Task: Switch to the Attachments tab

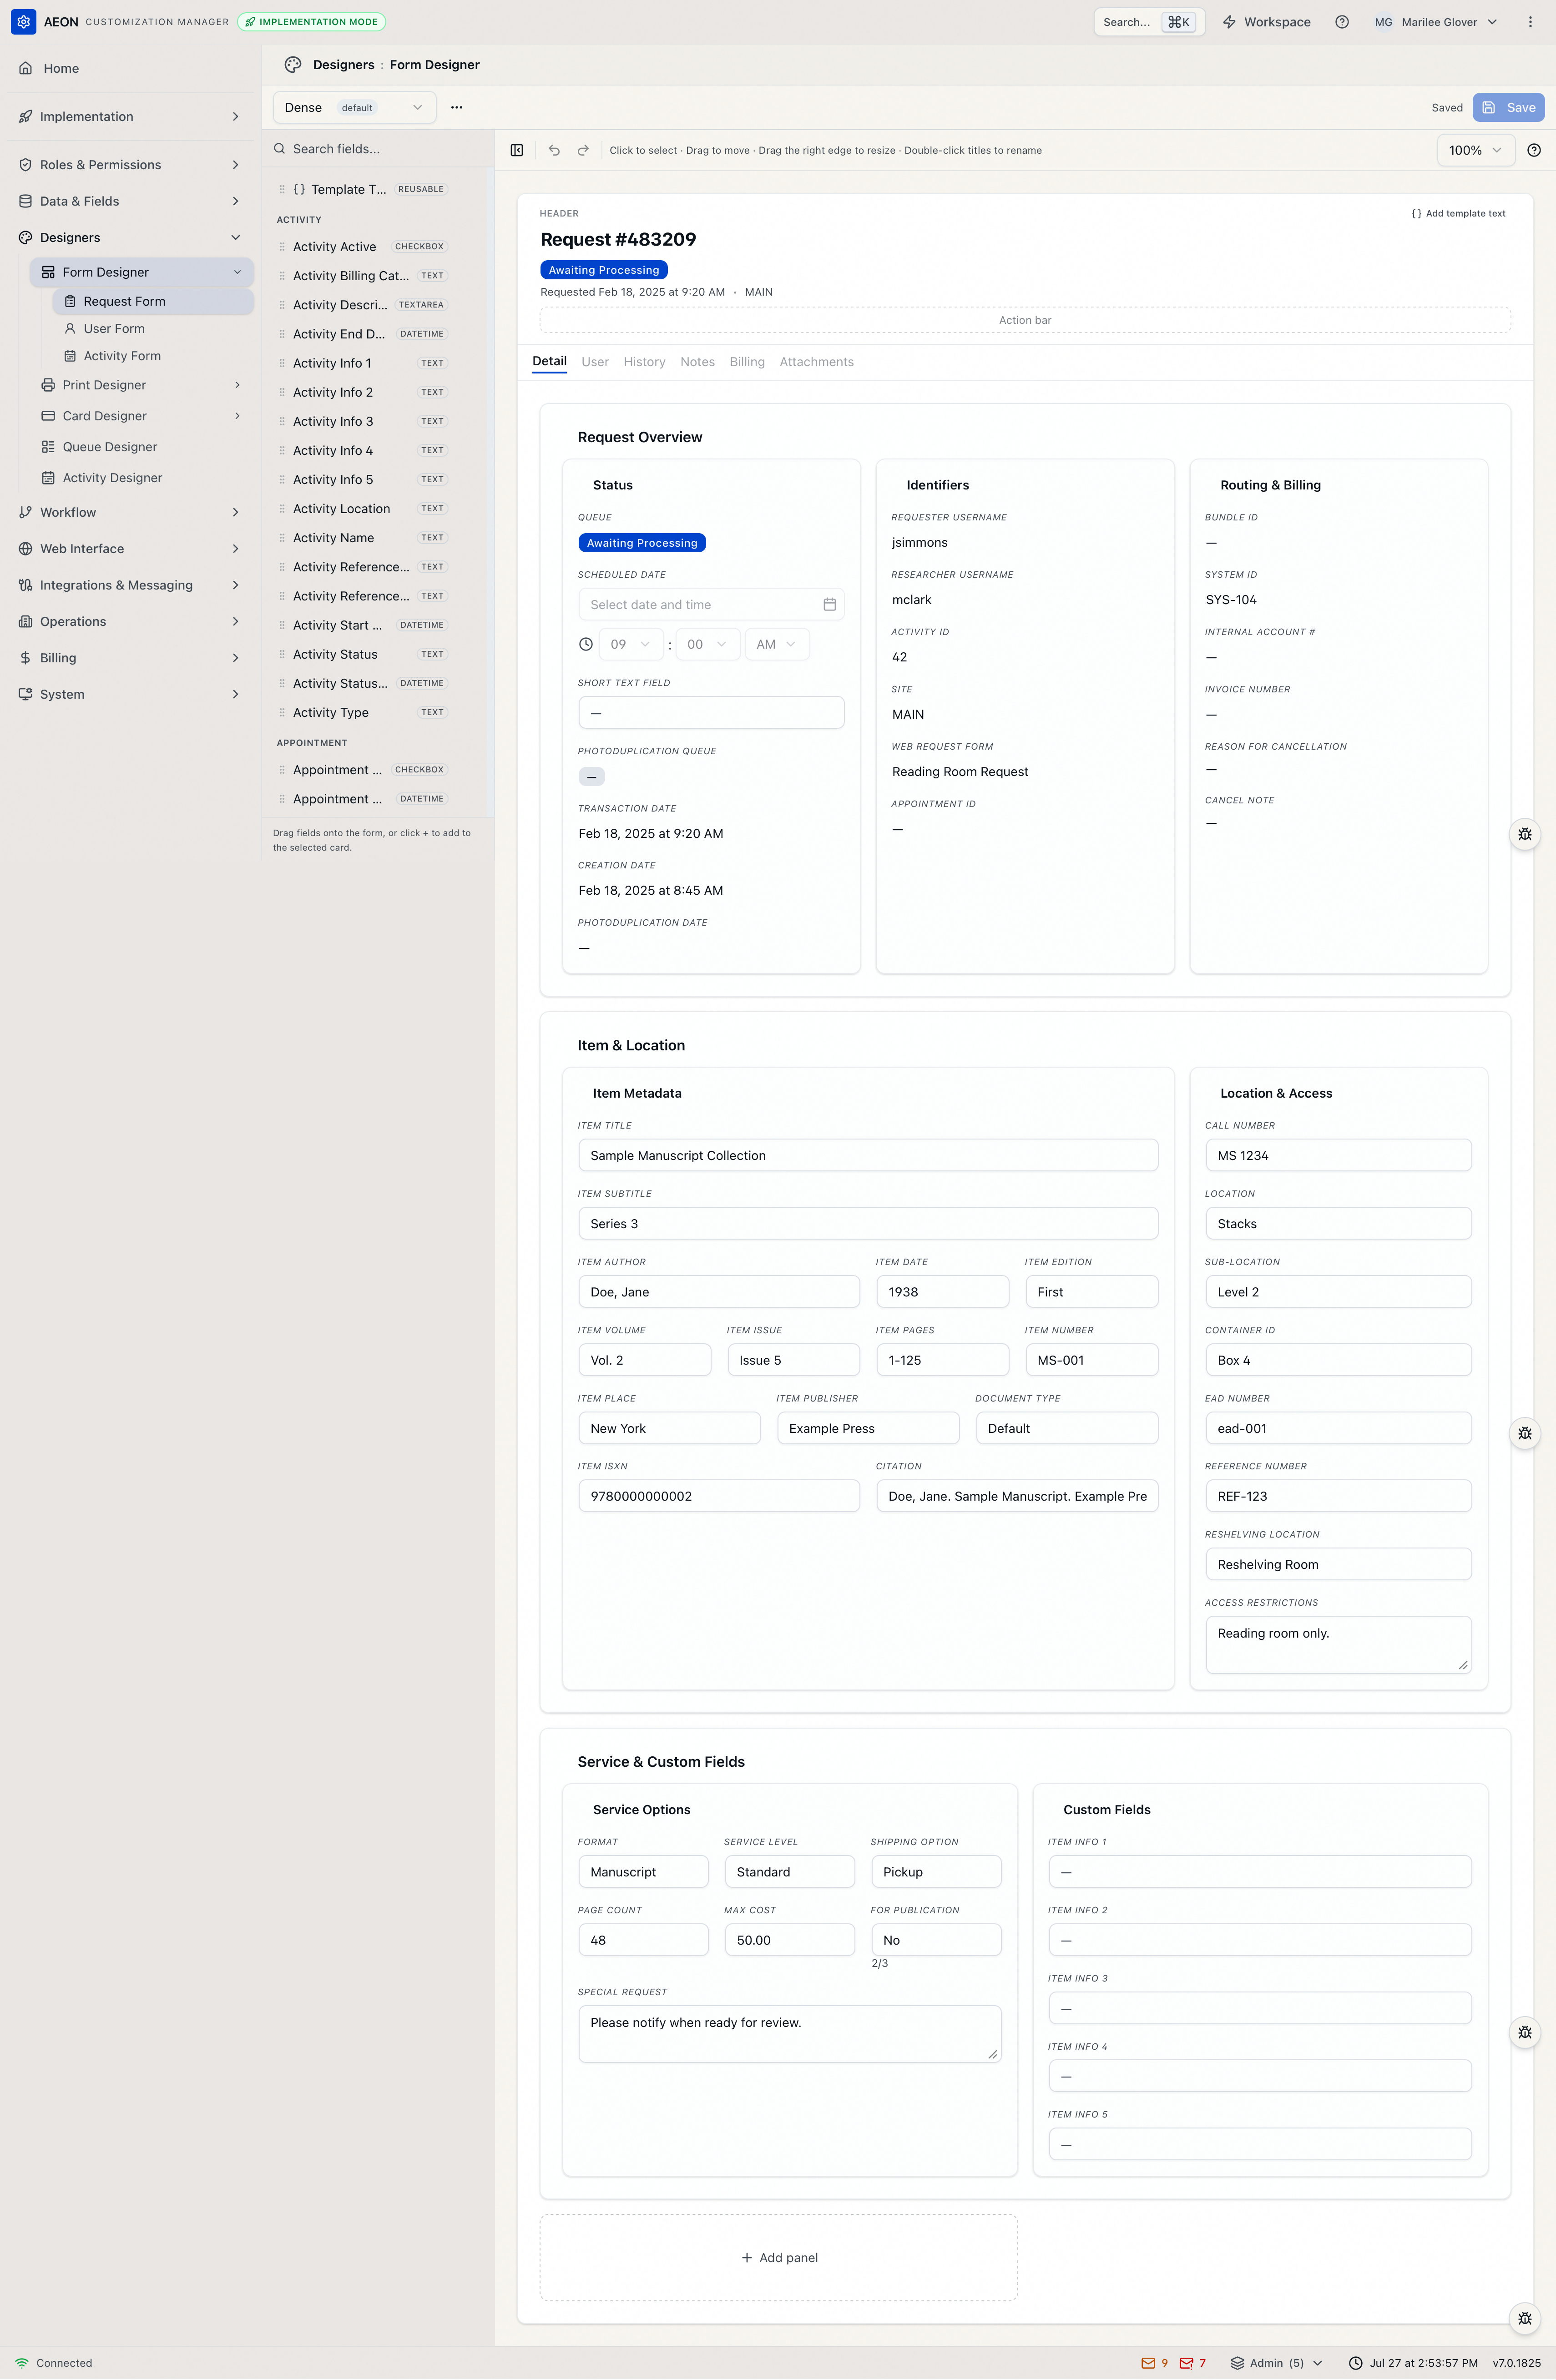Action: pos(816,362)
